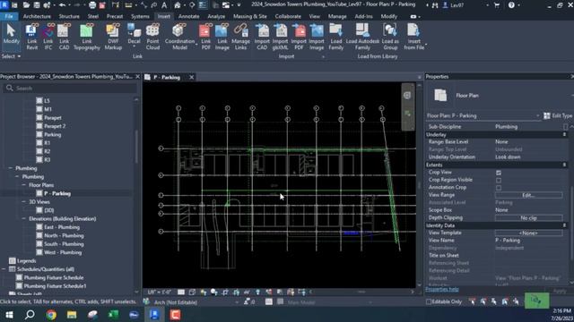Select Plumbing Fixture Schedule in browser
Screen dimensions: 574x322
coord(54,277)
